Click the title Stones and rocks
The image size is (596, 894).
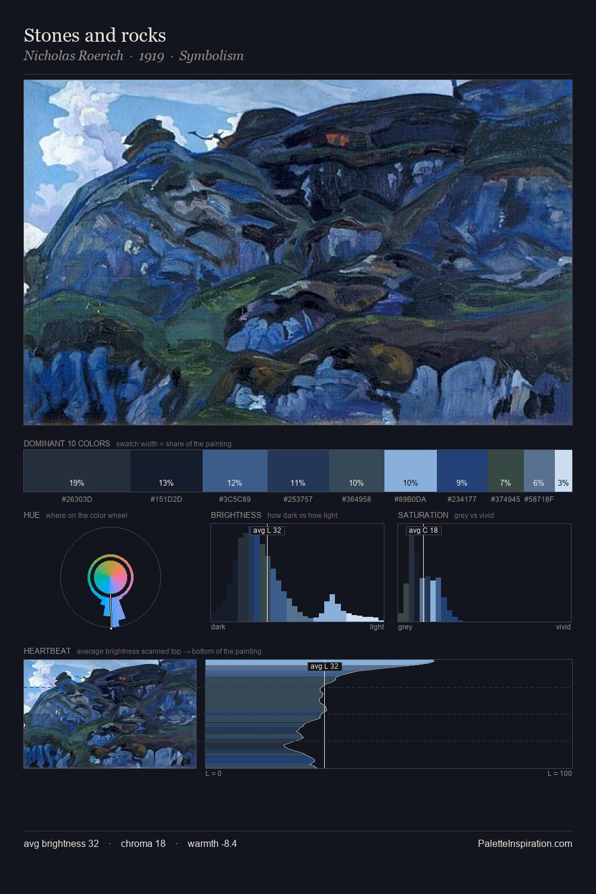click(95, 35)
